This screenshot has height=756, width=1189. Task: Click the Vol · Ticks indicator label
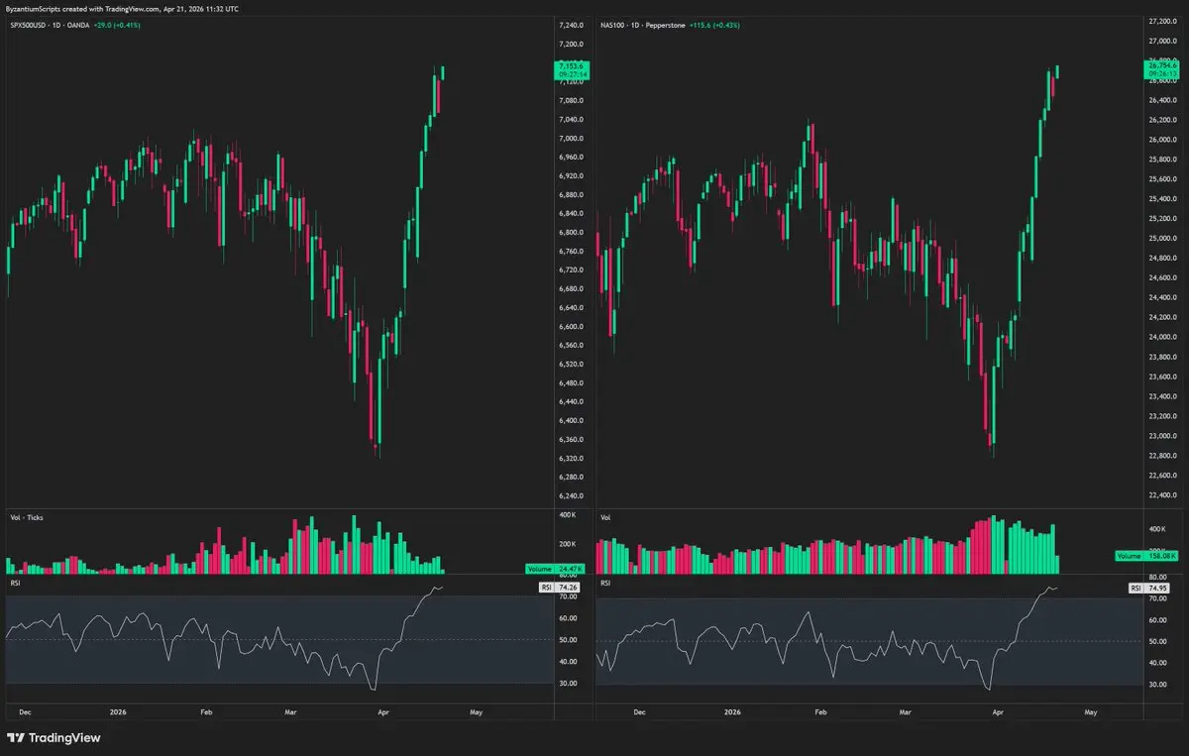tap(26, 517)
